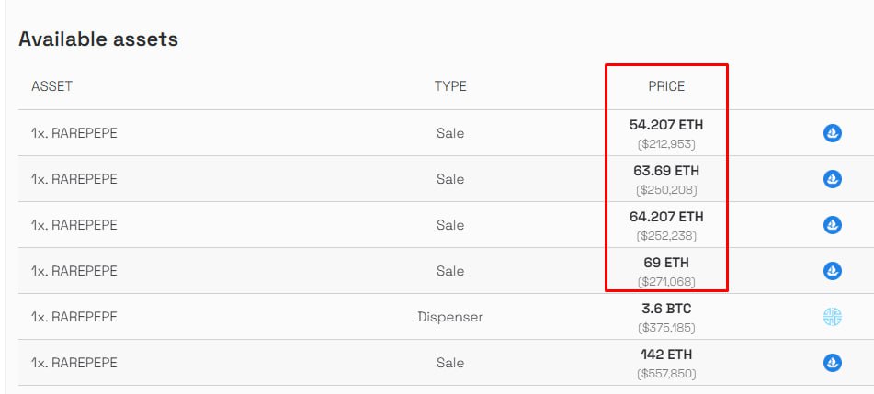Sort listings by the PRICE column header
The image size is (874, 394).
click(666, 86)
